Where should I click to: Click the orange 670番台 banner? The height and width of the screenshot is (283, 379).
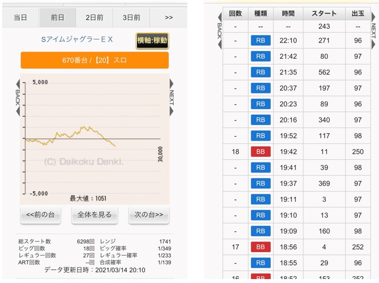point(95,60)
